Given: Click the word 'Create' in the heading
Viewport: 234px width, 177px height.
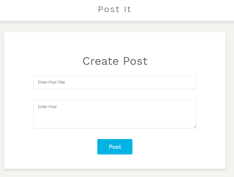Looking at the screenshot, I should point(101,61).
